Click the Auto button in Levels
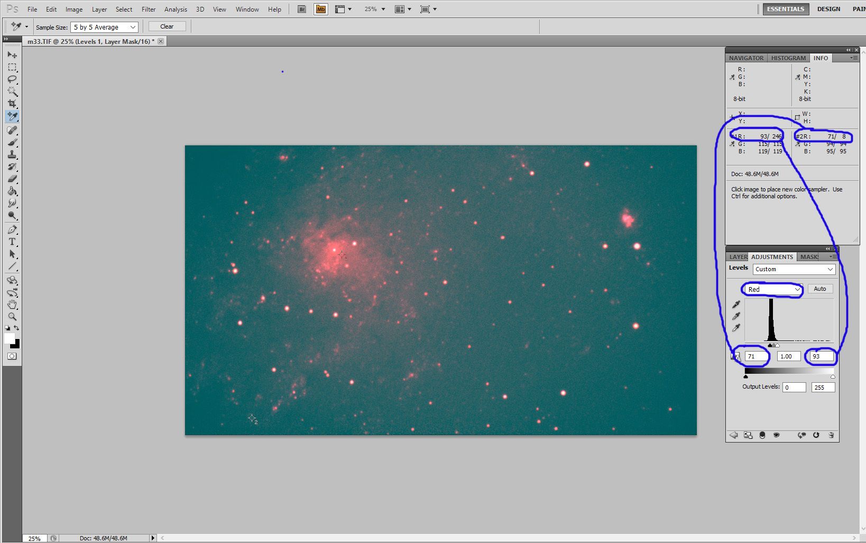The width and height of the screenshot is (866, 543). click(x=820, y=289)
